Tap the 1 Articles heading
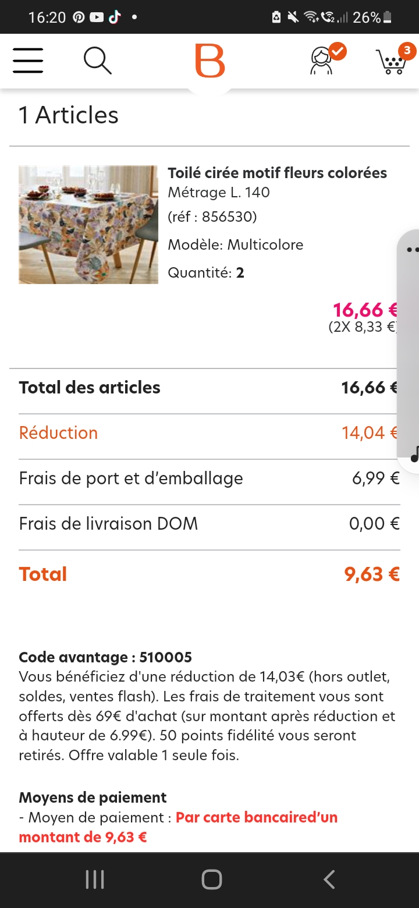This screenshot has width=419, height=908. 69,115
